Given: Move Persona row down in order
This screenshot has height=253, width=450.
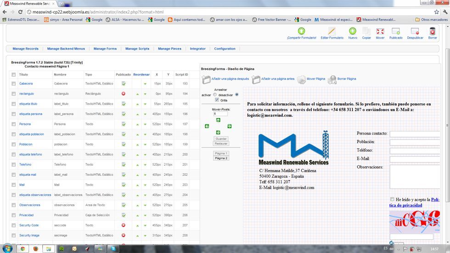Looking at the screenshot, I should pyautogui.click(x=145, y=124).
